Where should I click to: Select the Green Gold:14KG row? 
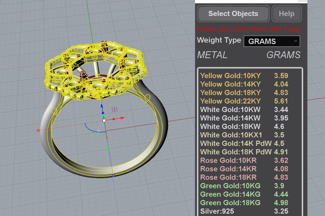(x=244, y=194)
